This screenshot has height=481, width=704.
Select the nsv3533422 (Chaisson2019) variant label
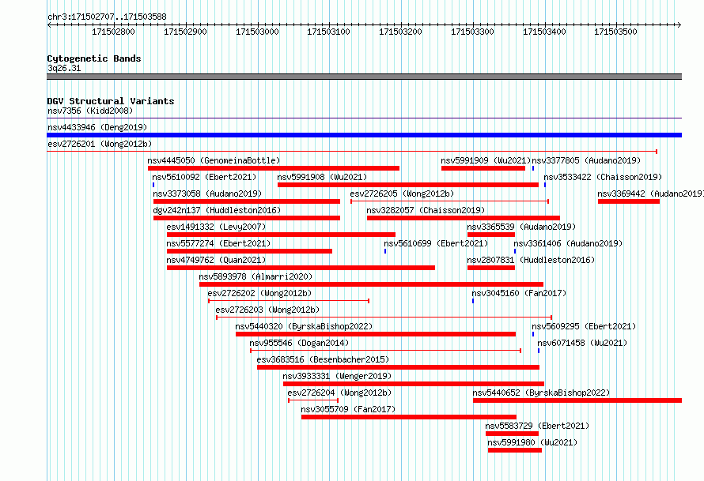pos(603,177)
